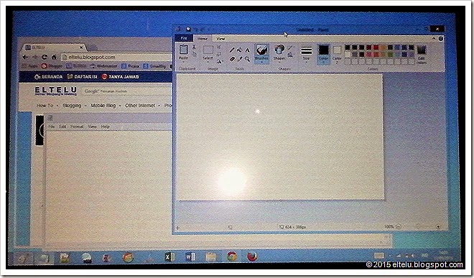Click the Cut scissors icon in Paint
Screen dimensions: 474x278
click(x=194, y=47)
